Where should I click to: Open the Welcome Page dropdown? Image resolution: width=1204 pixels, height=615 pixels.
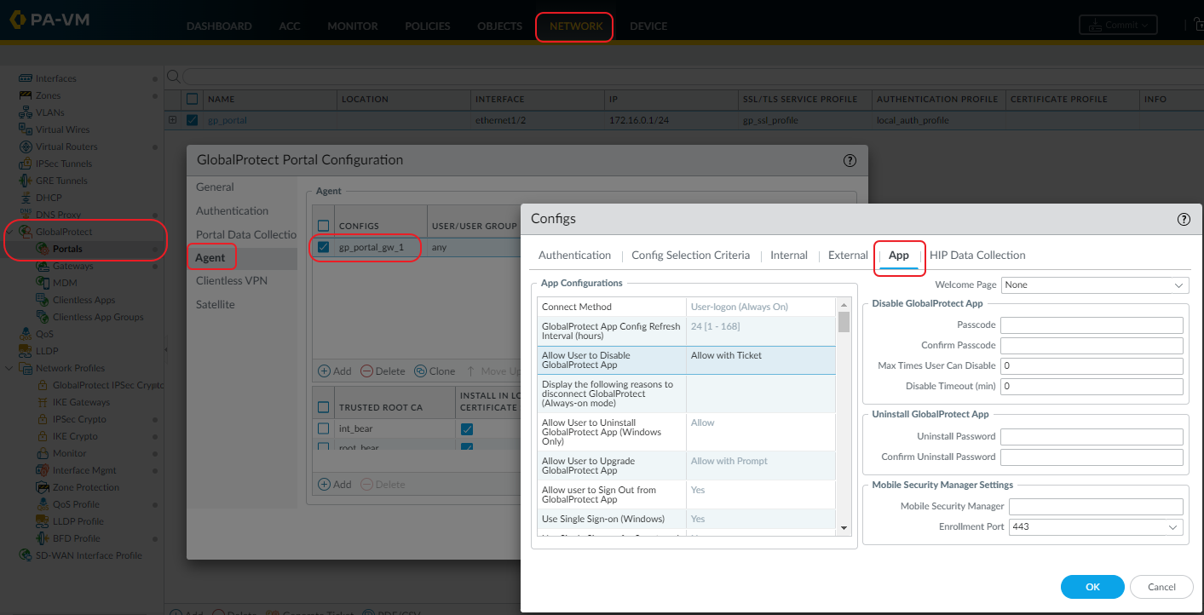(1095, 285)
